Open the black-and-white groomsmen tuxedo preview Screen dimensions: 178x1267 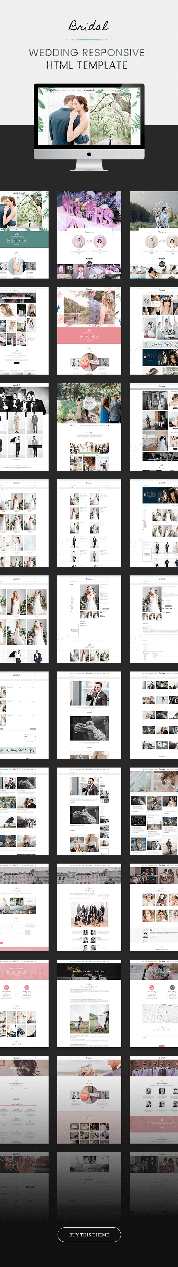[24, 427]
